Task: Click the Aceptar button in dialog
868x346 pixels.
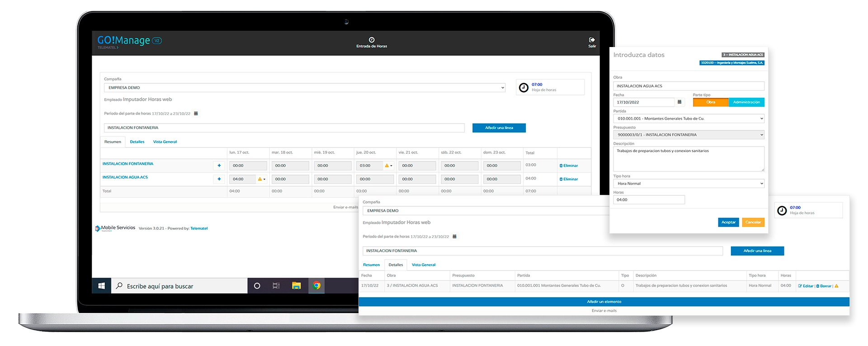Action: tap(728, 222)
